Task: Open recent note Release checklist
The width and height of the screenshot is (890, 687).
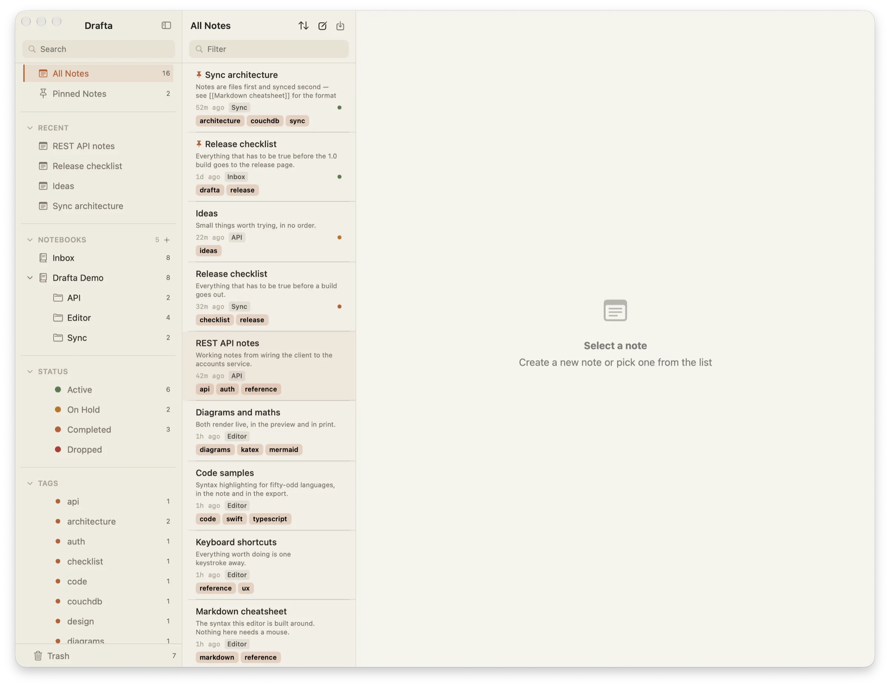Action: 98,166
